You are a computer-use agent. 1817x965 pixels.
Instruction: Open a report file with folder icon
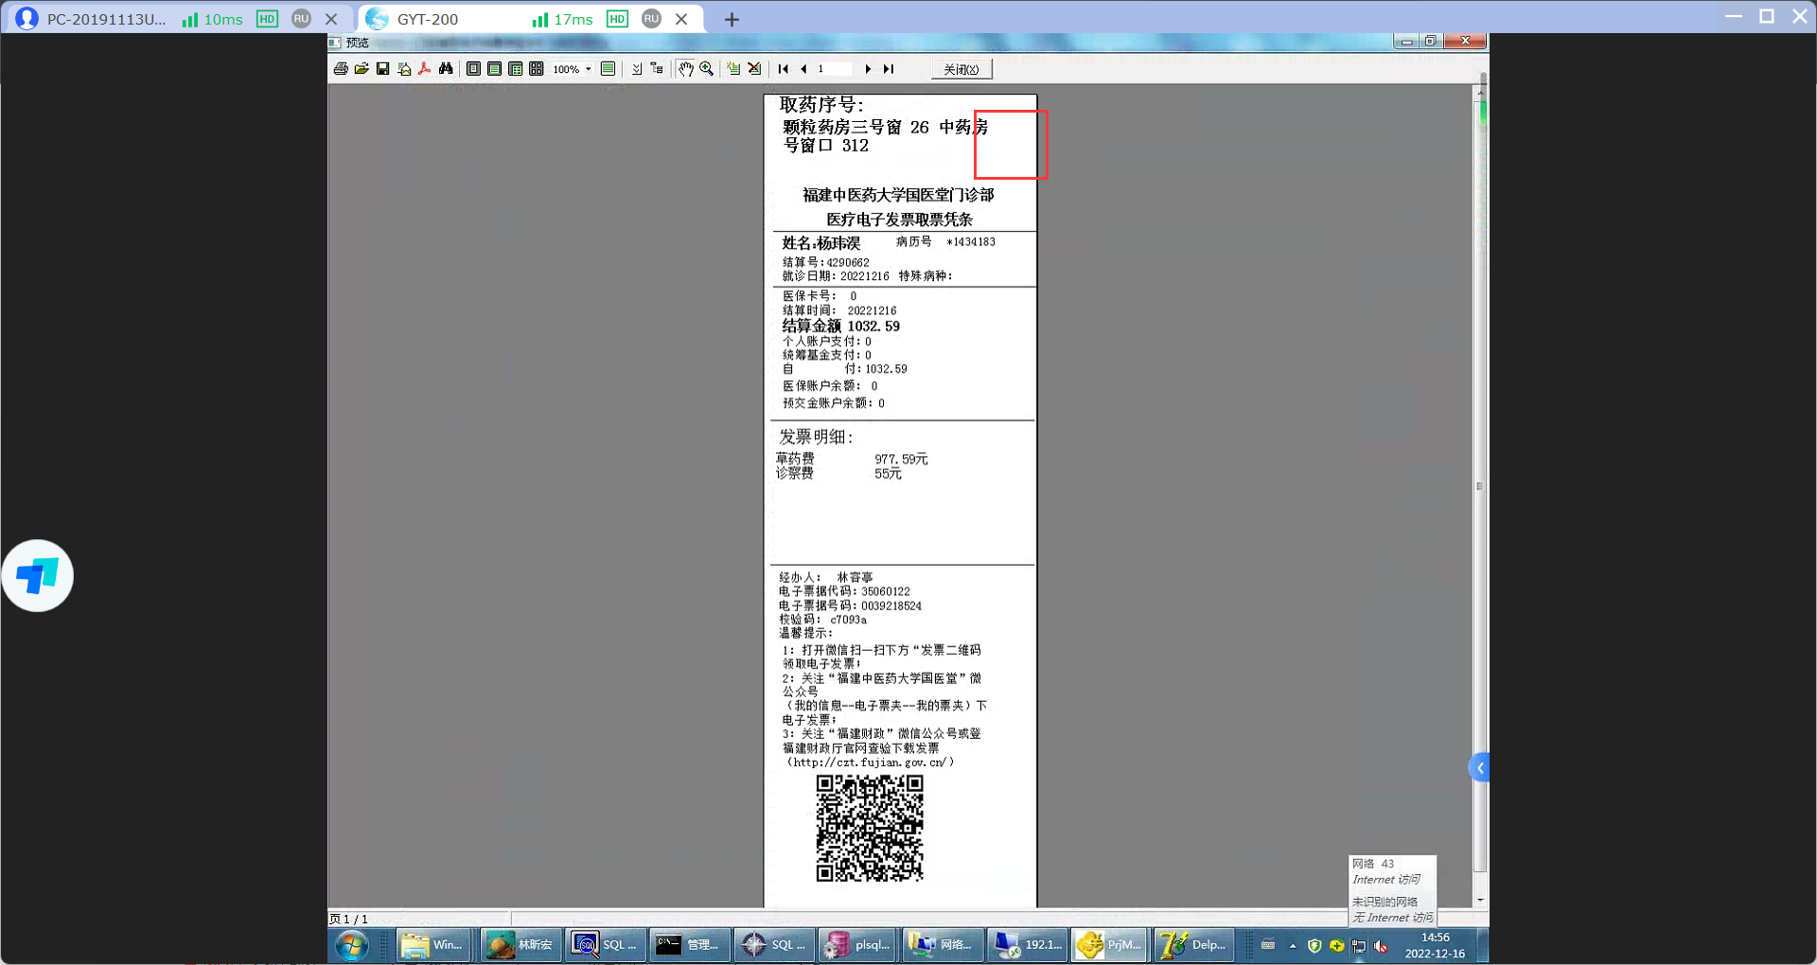pos(362,69)
